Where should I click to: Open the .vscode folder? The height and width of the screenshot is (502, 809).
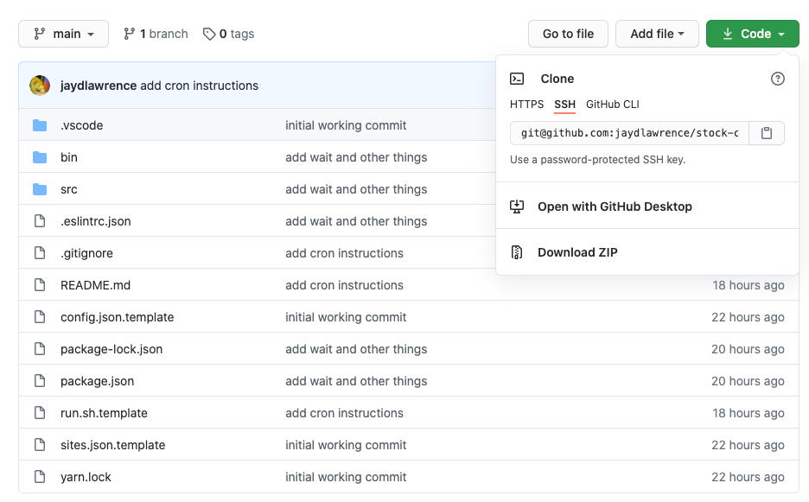click(81, 125)
